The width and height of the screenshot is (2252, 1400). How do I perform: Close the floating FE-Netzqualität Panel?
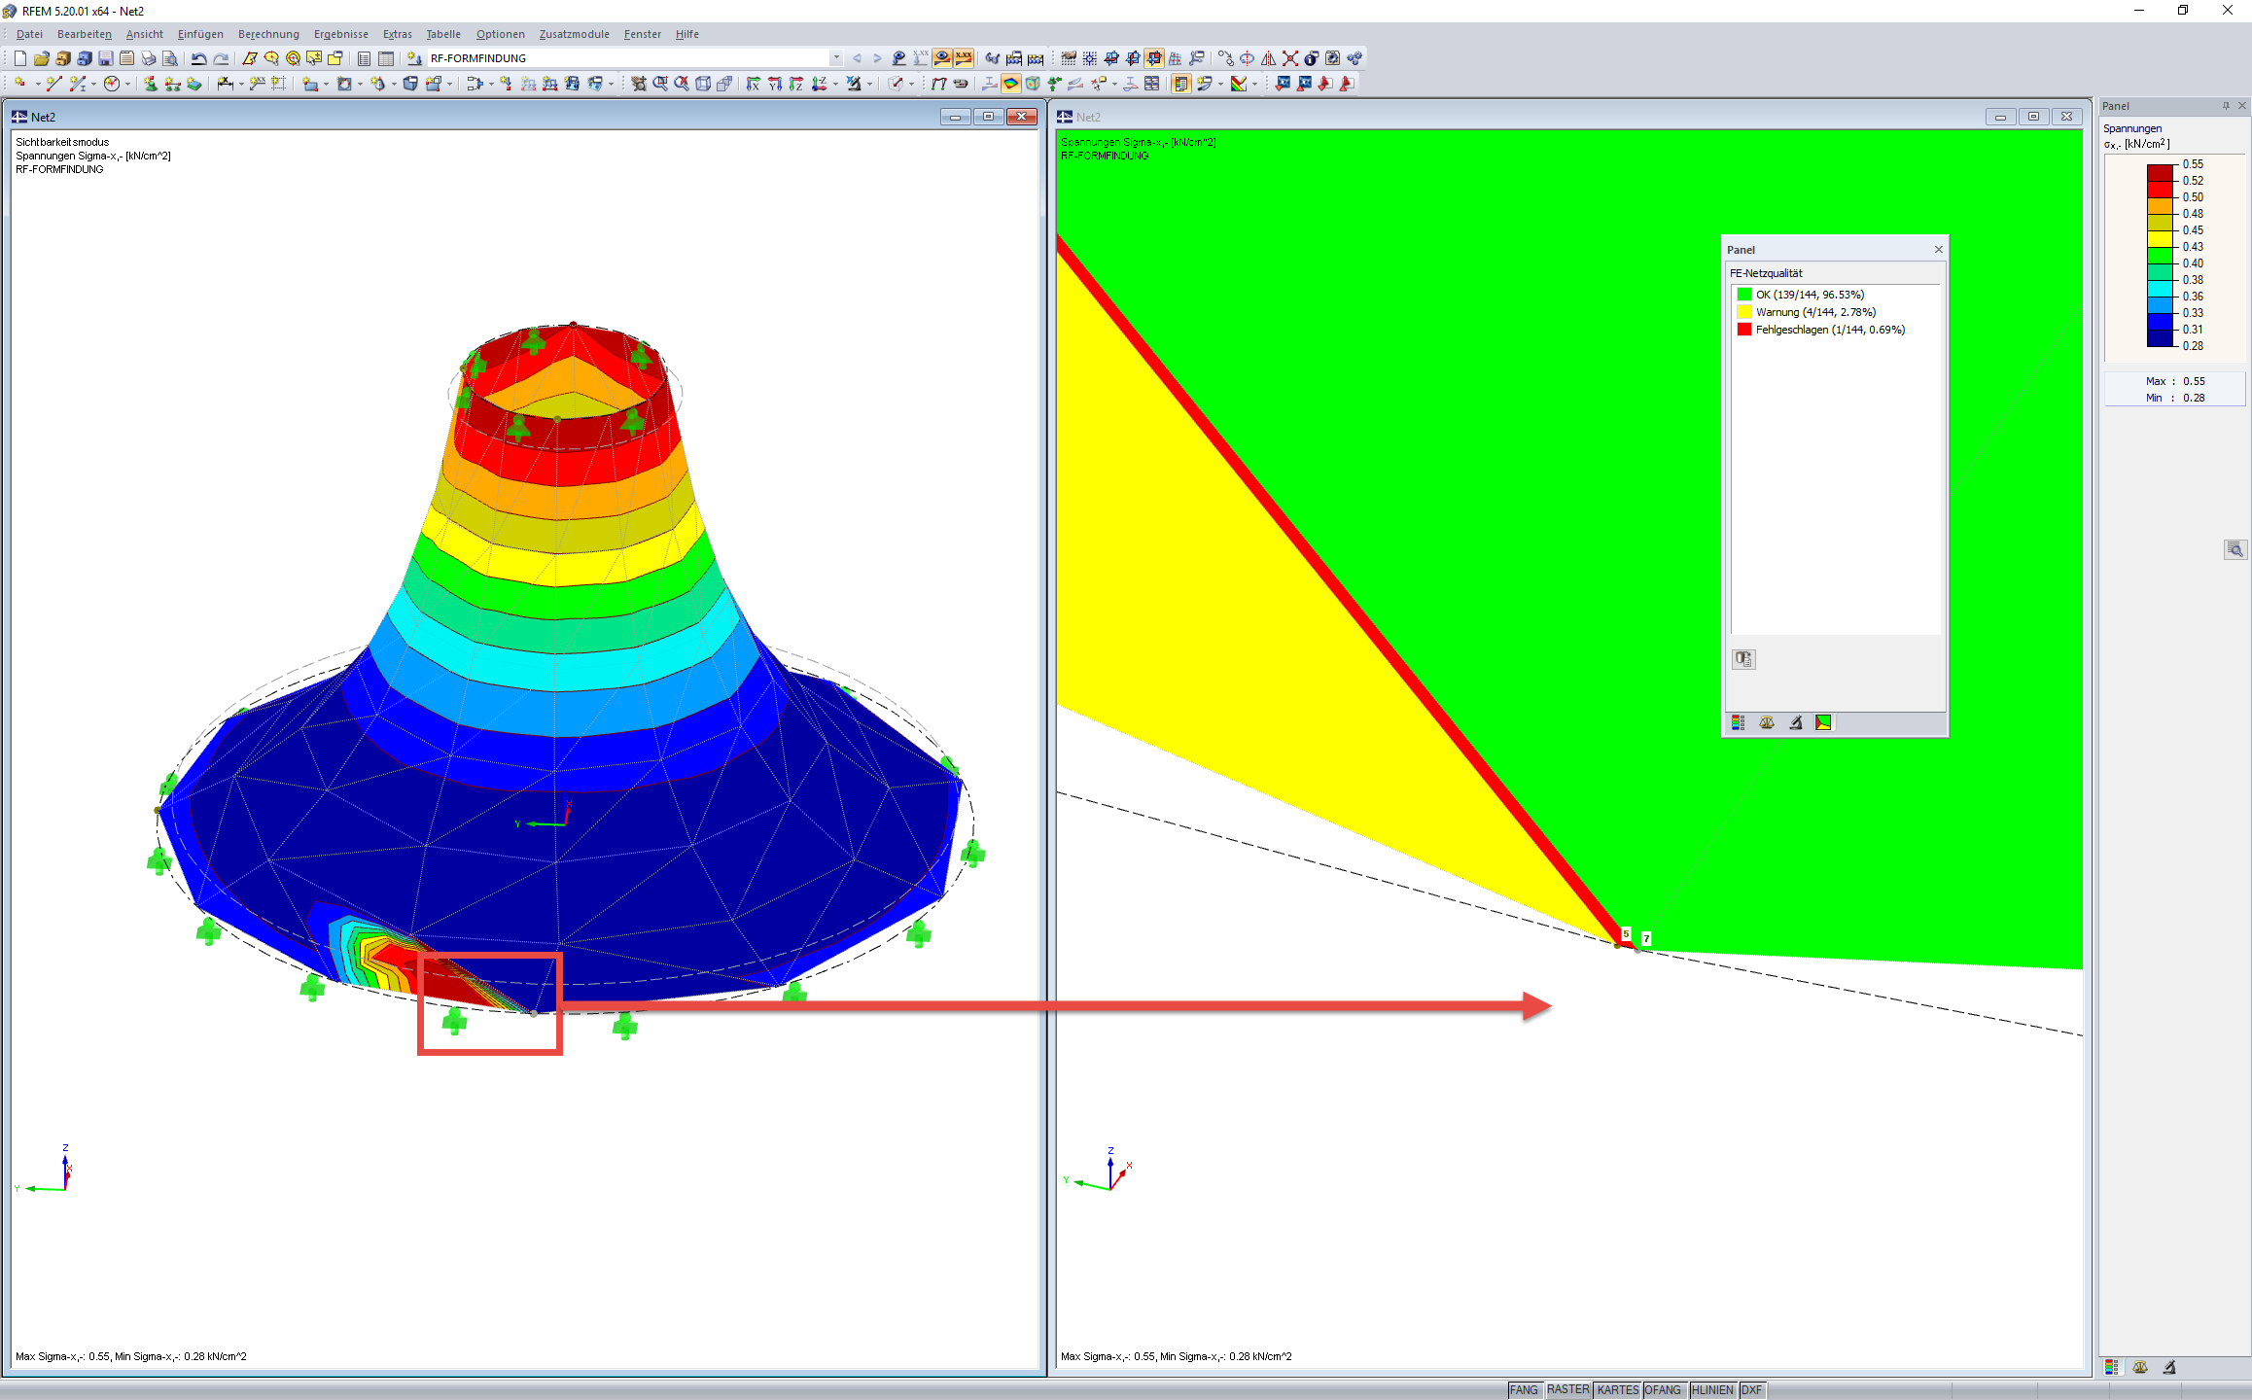pyautogui.click(x=1938, y=250)
